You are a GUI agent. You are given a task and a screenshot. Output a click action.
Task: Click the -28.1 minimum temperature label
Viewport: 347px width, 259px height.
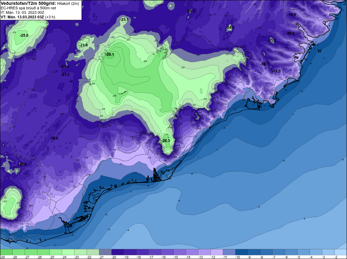pos(110,54)
